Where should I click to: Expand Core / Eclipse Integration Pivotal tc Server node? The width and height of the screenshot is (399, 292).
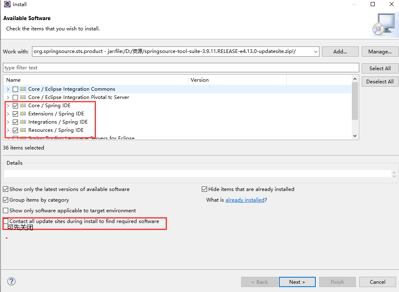point(8,97)
